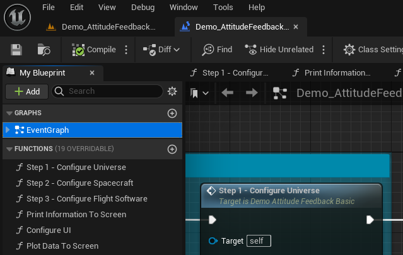Click the graph breadcrumb icon

pyautogui.click(x=279, y=93)
